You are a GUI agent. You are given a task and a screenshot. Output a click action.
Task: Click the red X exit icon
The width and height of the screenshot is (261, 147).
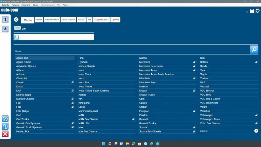pos(5,134)
